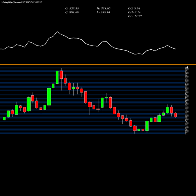Click the OC: 8.94 value
The width and height of the screenshot is (196, 196).
(134, 9)
